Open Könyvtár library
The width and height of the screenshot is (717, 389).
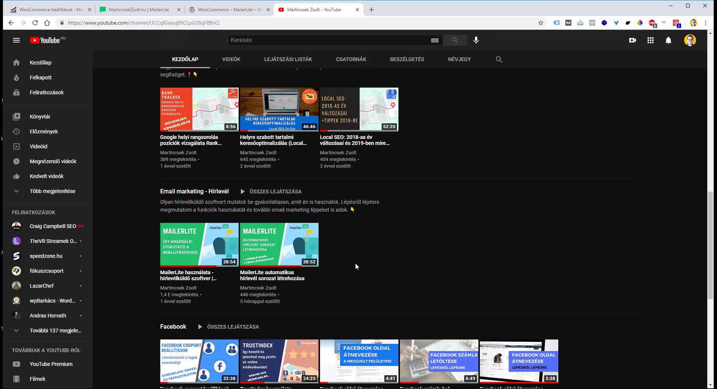pyautogui.click(x=48, y=117)
